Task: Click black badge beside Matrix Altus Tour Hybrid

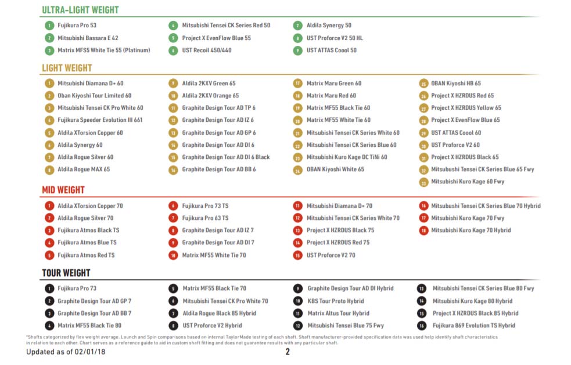Action: (x=298, y=314)
